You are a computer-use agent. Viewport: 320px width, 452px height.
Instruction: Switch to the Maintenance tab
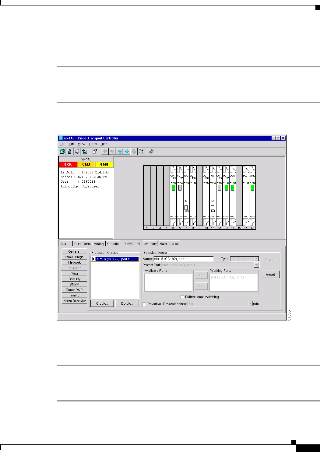pos(169,244)
